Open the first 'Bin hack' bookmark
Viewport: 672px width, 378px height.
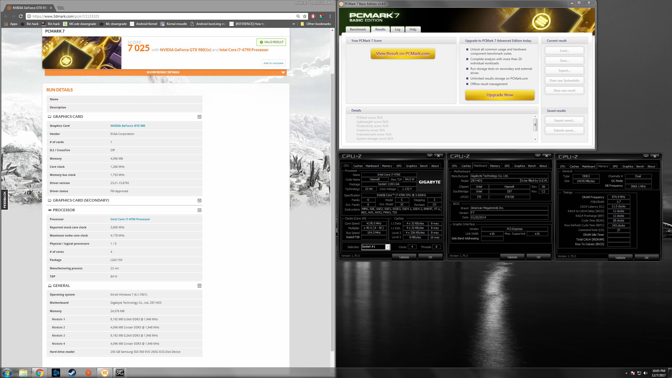pos(29,24)
